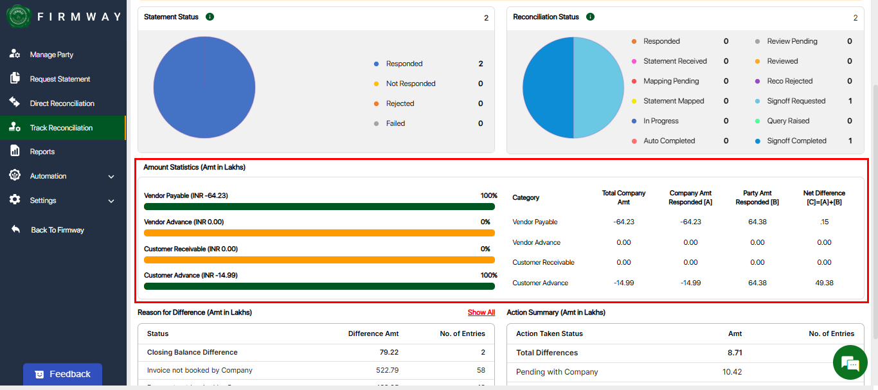The height and width of the screenshot is (390, 878).
Task: Open the Feedback button
Action: [x=62, y=374]
